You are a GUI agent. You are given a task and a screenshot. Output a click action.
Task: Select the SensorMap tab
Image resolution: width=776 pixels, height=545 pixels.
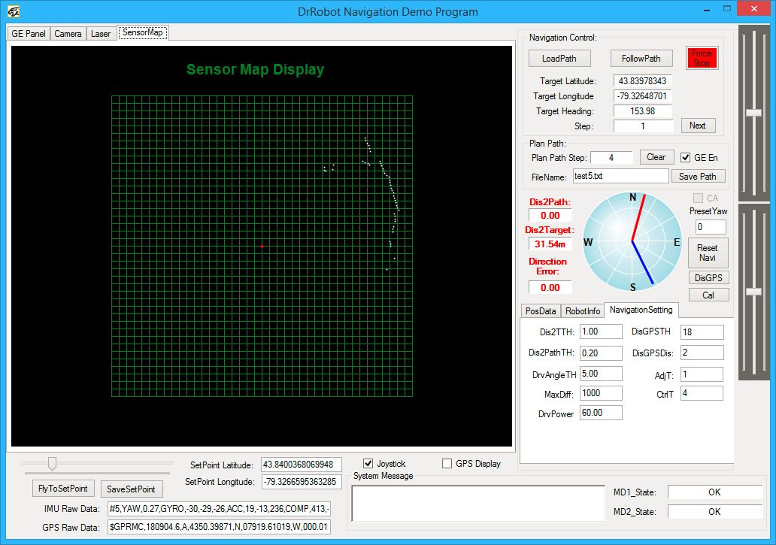(143, 32)
